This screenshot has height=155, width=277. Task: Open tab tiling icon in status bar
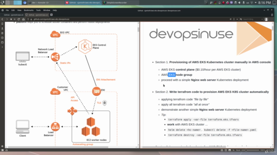(226, 150)
